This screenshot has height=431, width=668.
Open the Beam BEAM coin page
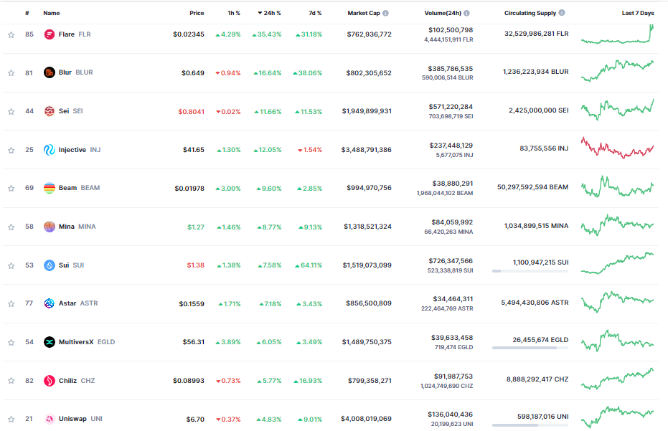point(79,188)
